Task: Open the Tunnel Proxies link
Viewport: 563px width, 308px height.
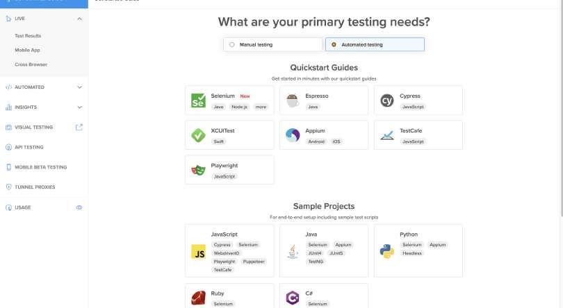Action: (35, 187)
